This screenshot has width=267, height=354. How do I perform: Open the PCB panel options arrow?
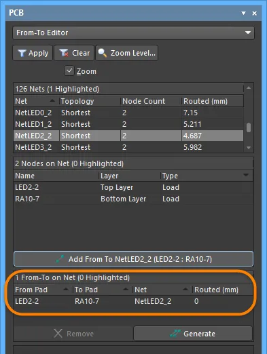click(243, 13)
